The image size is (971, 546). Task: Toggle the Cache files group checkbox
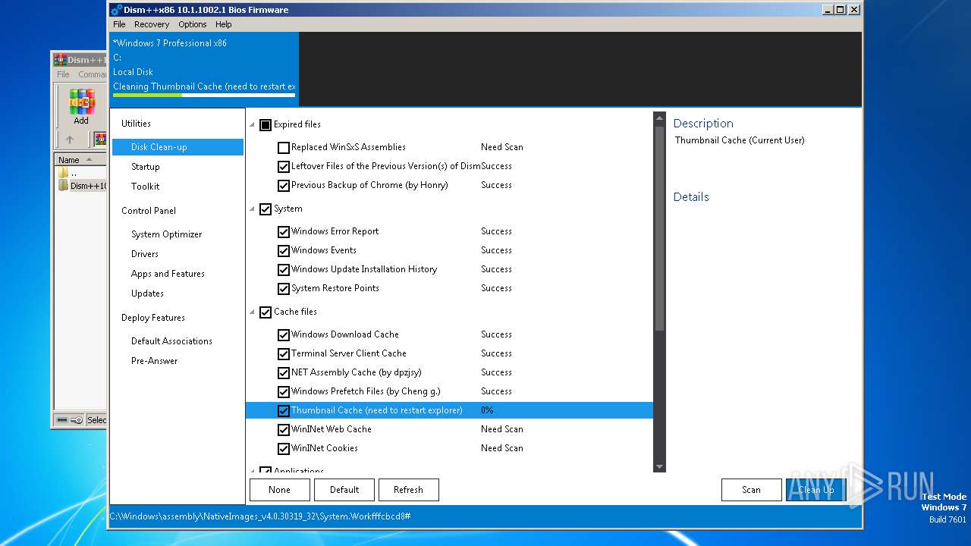[x=266, y=312]
